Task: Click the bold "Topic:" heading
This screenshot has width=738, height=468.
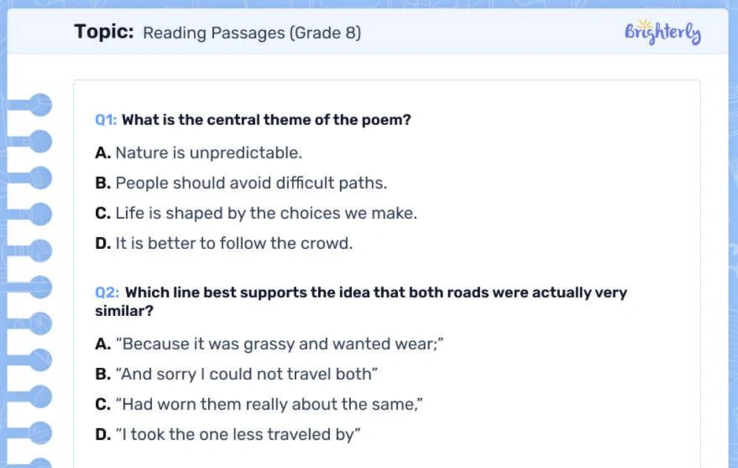Action: (104, 32)
